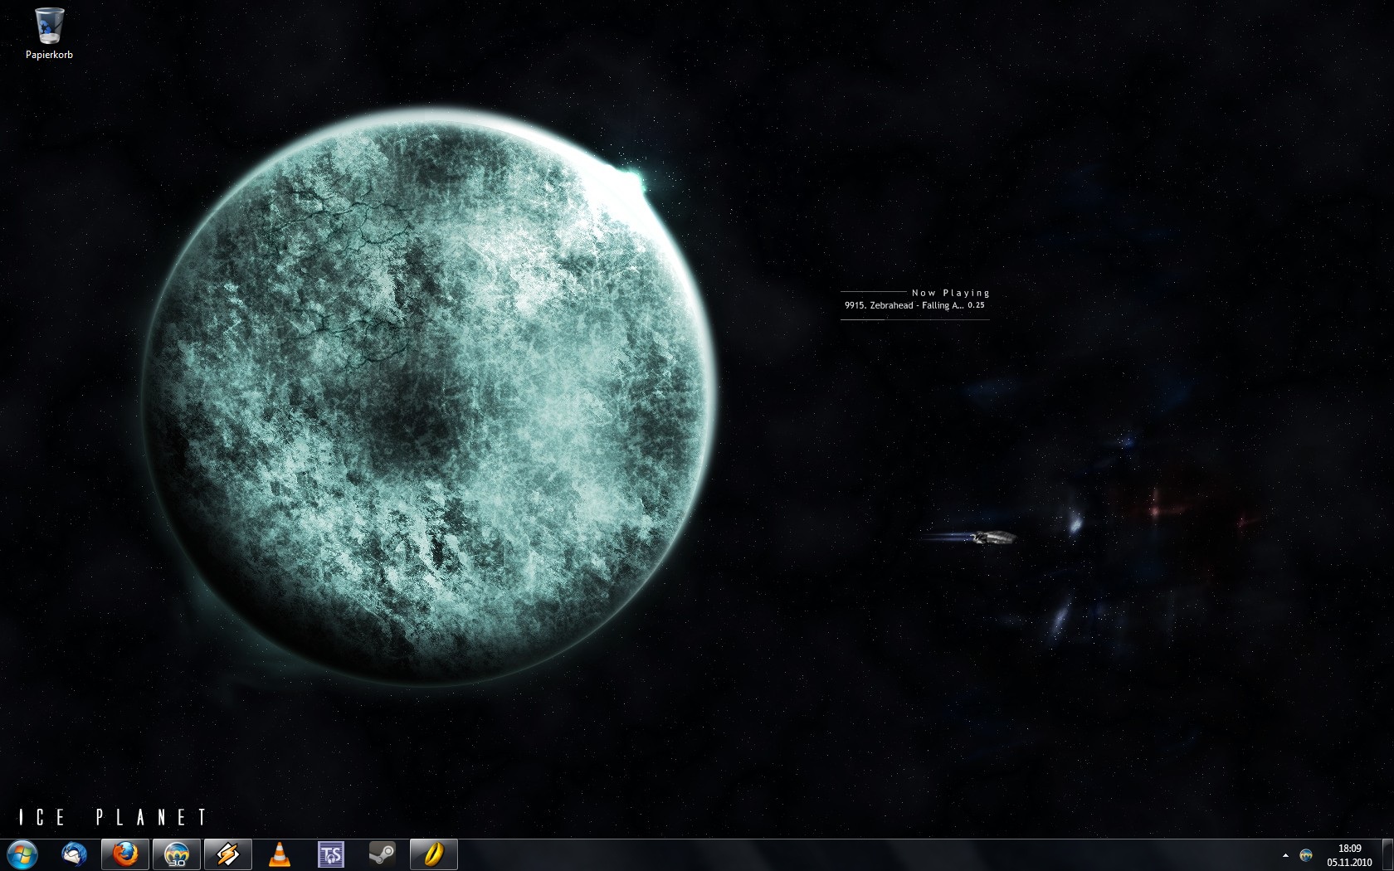Open the Maxthon 3.0 taskbar button
This screenshot has width=1394, height=871.
tap(177, 854)
